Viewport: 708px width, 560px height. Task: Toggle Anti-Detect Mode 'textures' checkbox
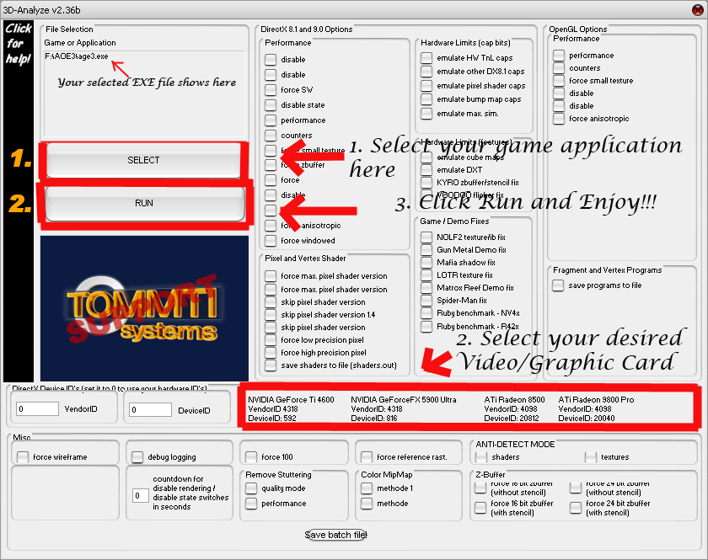[x=591, y=456]
